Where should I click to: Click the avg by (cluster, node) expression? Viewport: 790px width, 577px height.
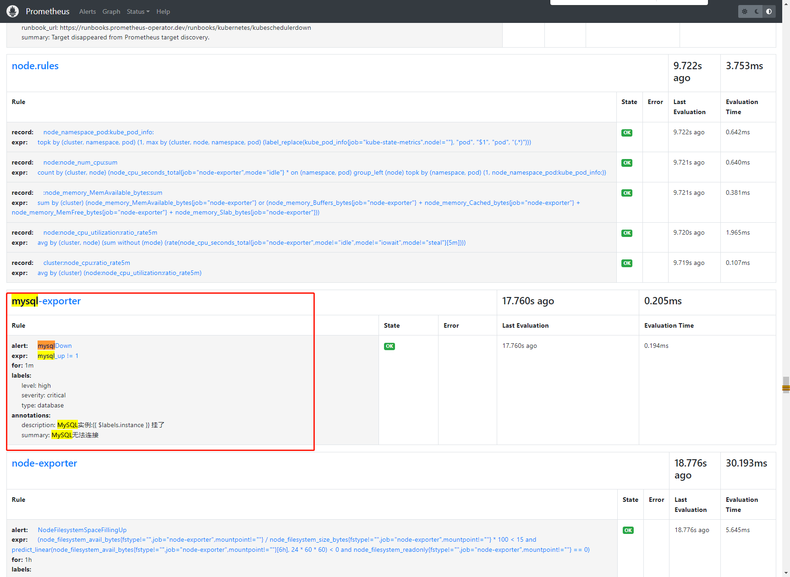click(x=252, y=243)
